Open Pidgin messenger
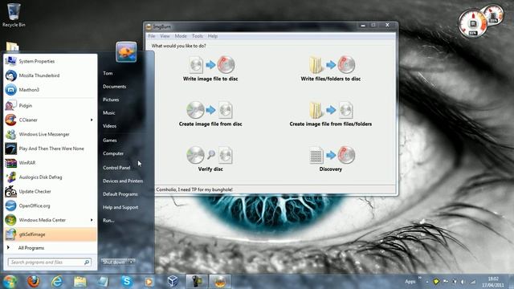Screen dimensions: 514x289 [50, 105]
